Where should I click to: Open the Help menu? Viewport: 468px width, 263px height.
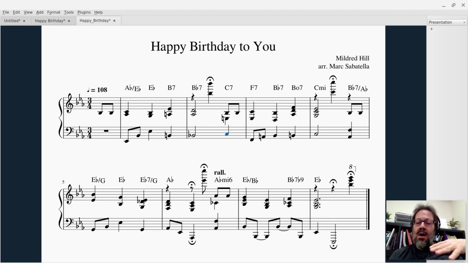point(98,12)
